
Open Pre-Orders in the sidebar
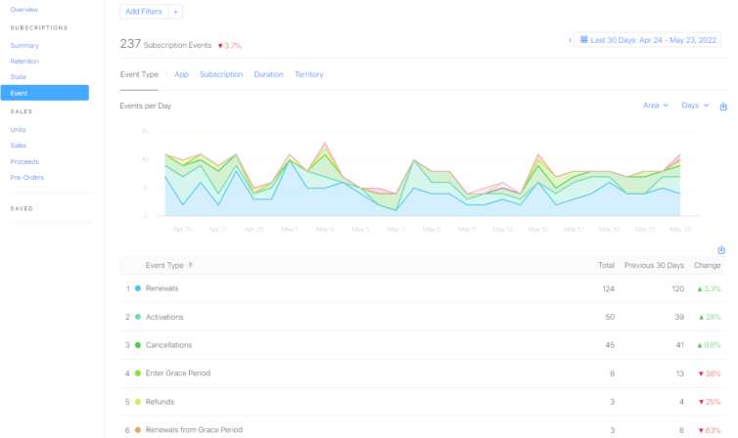coord(26,177)
